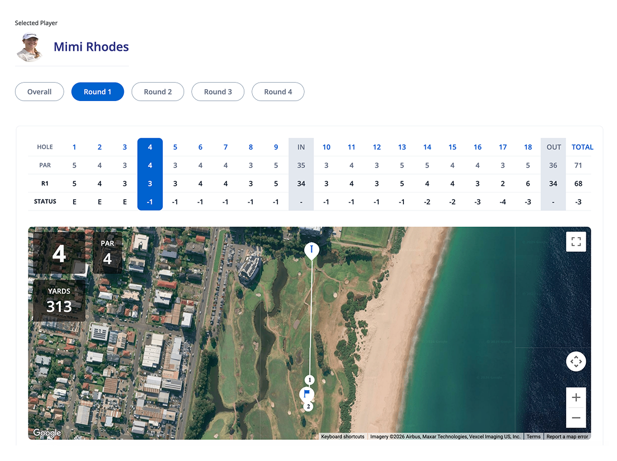617x461 pixels.
Task: Select hole 11 in the scorecard
Action: click(x=351, y=147)
